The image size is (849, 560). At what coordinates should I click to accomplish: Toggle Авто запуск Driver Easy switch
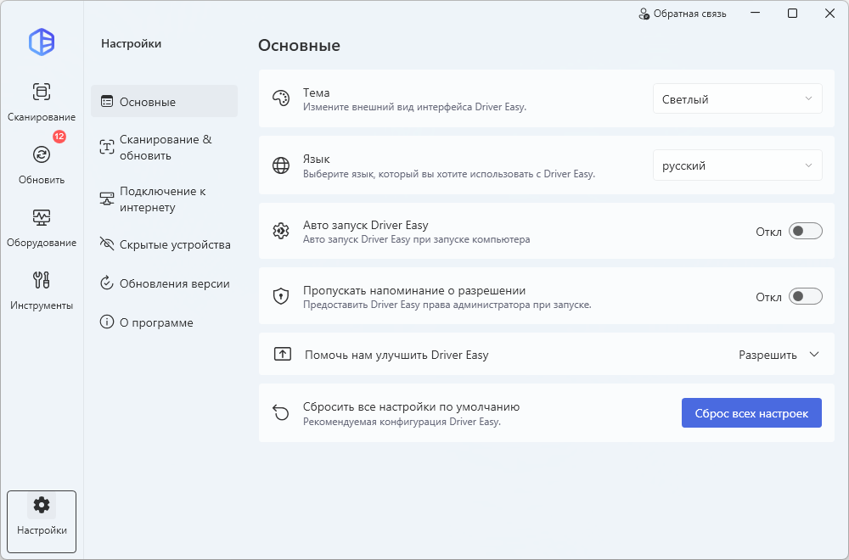[805, 231]
